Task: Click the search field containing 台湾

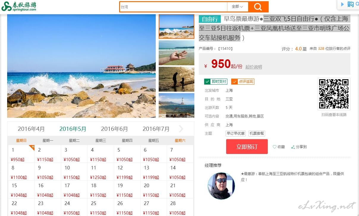Action: pyautogui.click(x=174, y=7)
